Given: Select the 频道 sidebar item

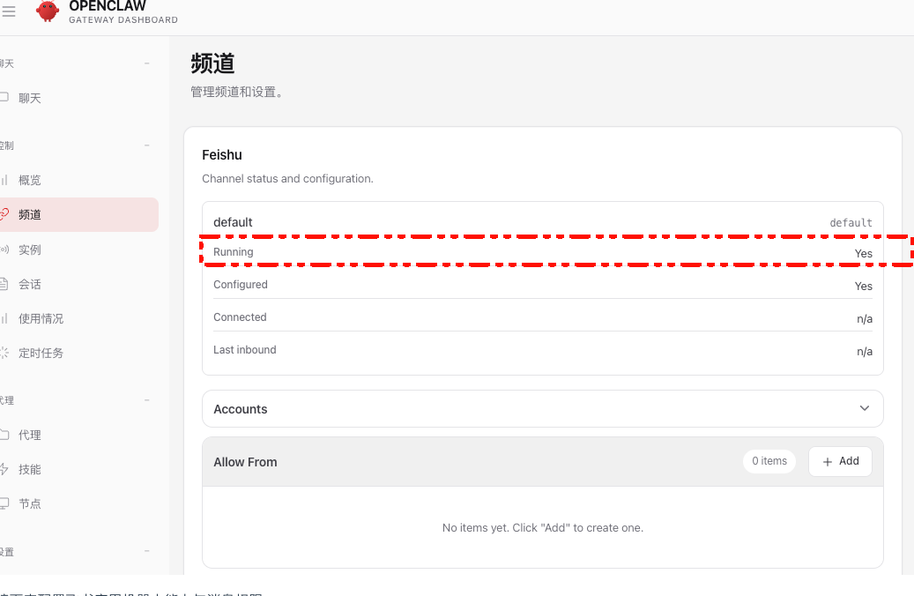Looking at the screenshot, I should 78,214.
